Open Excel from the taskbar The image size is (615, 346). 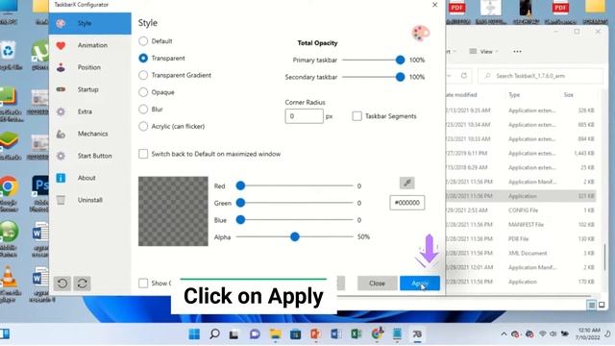[357, 334]
